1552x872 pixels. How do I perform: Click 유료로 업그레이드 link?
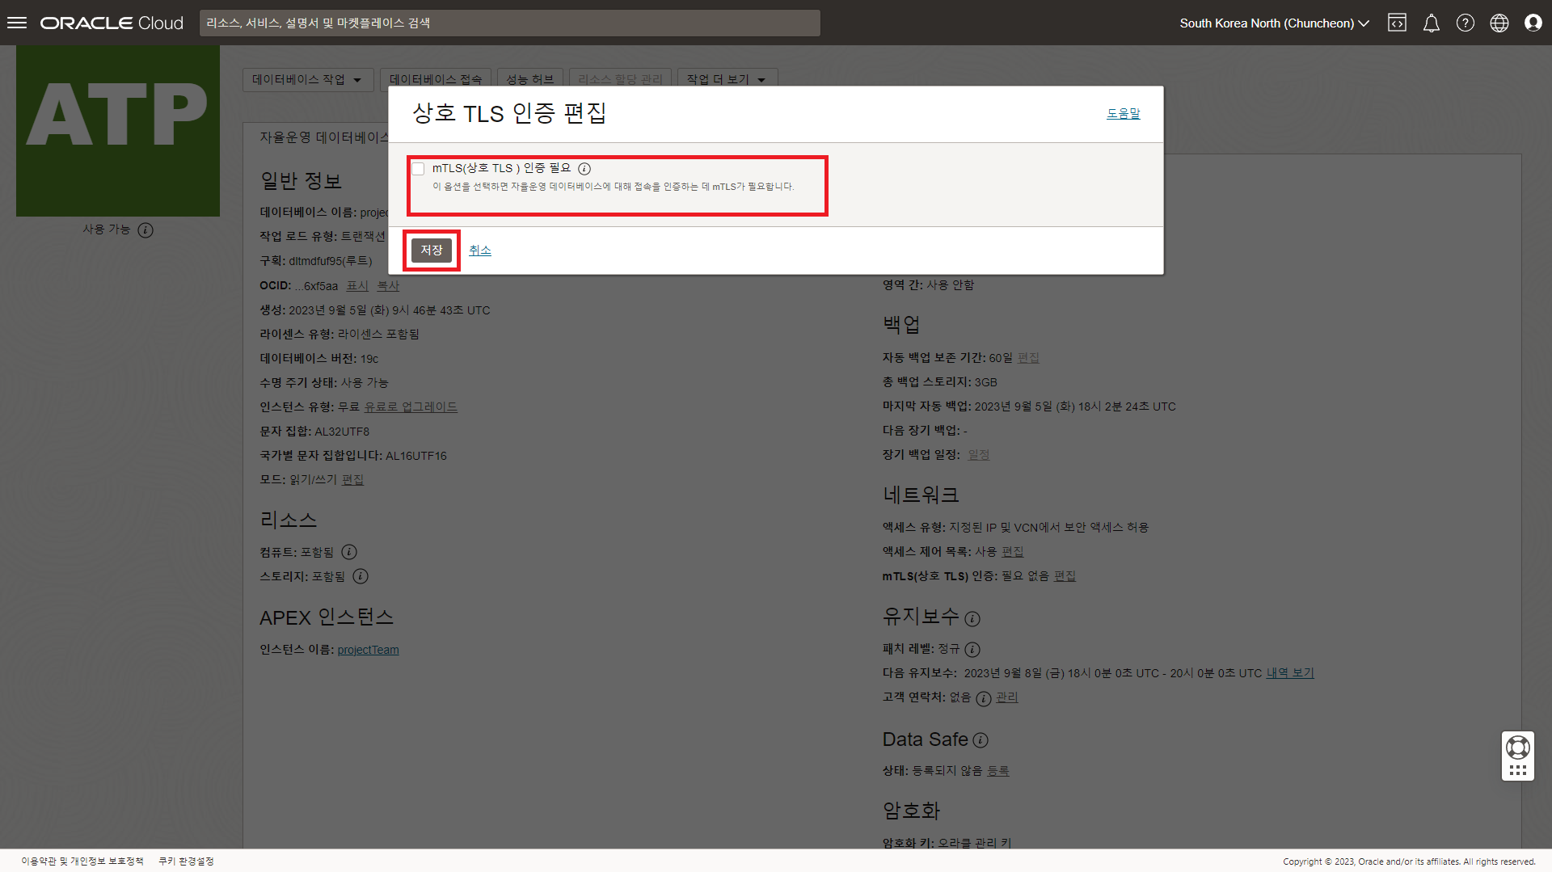(411, 407)
